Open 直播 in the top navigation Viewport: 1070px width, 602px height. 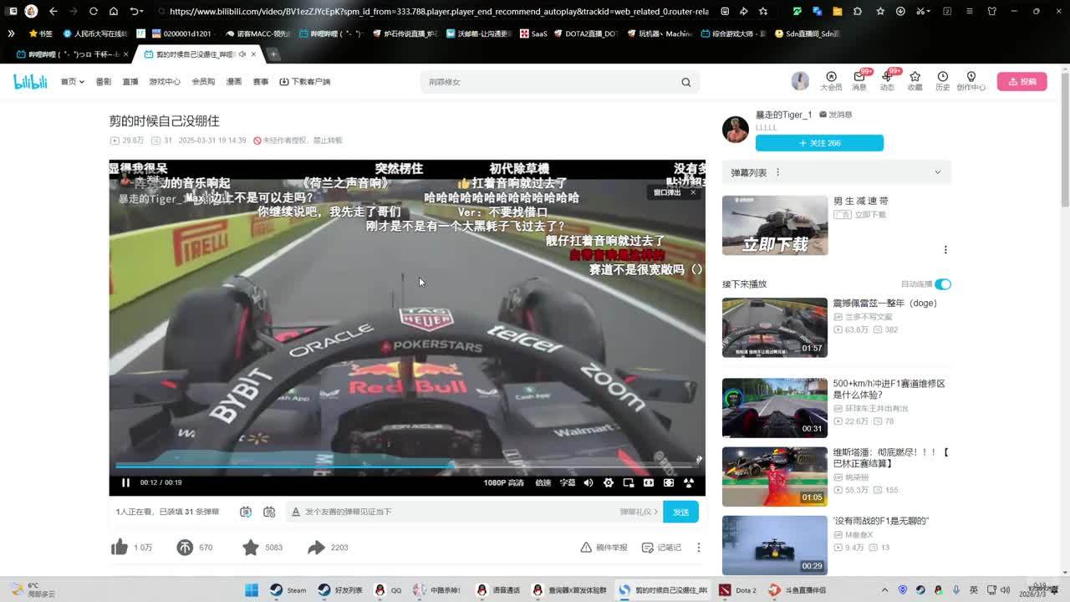[x=130, y=82]
